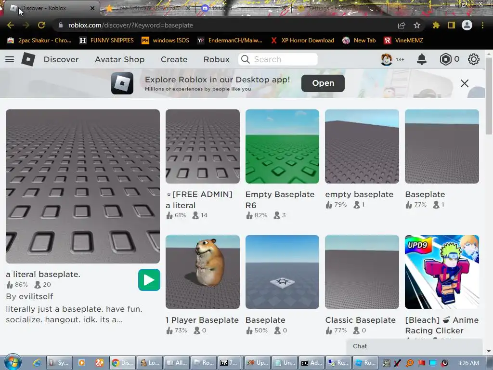Click the Roblox logo home icon
The image size is (493, 370).
pyautogui.click(x=28, y=59)
